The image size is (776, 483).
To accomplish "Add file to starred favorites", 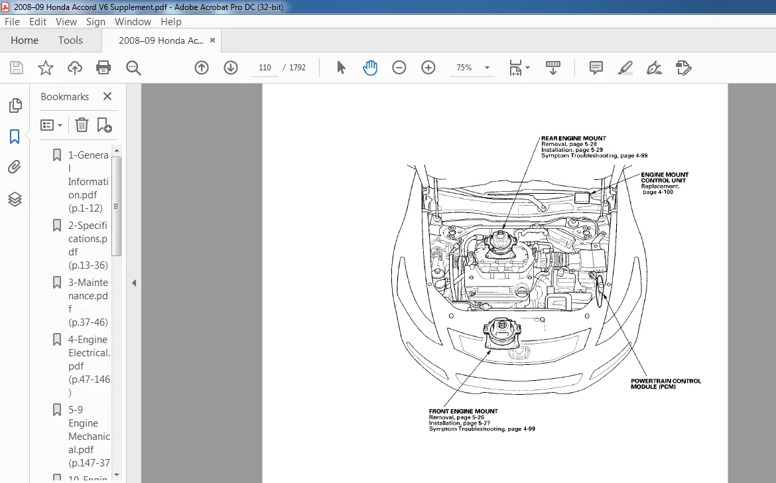I will point(46,68).
